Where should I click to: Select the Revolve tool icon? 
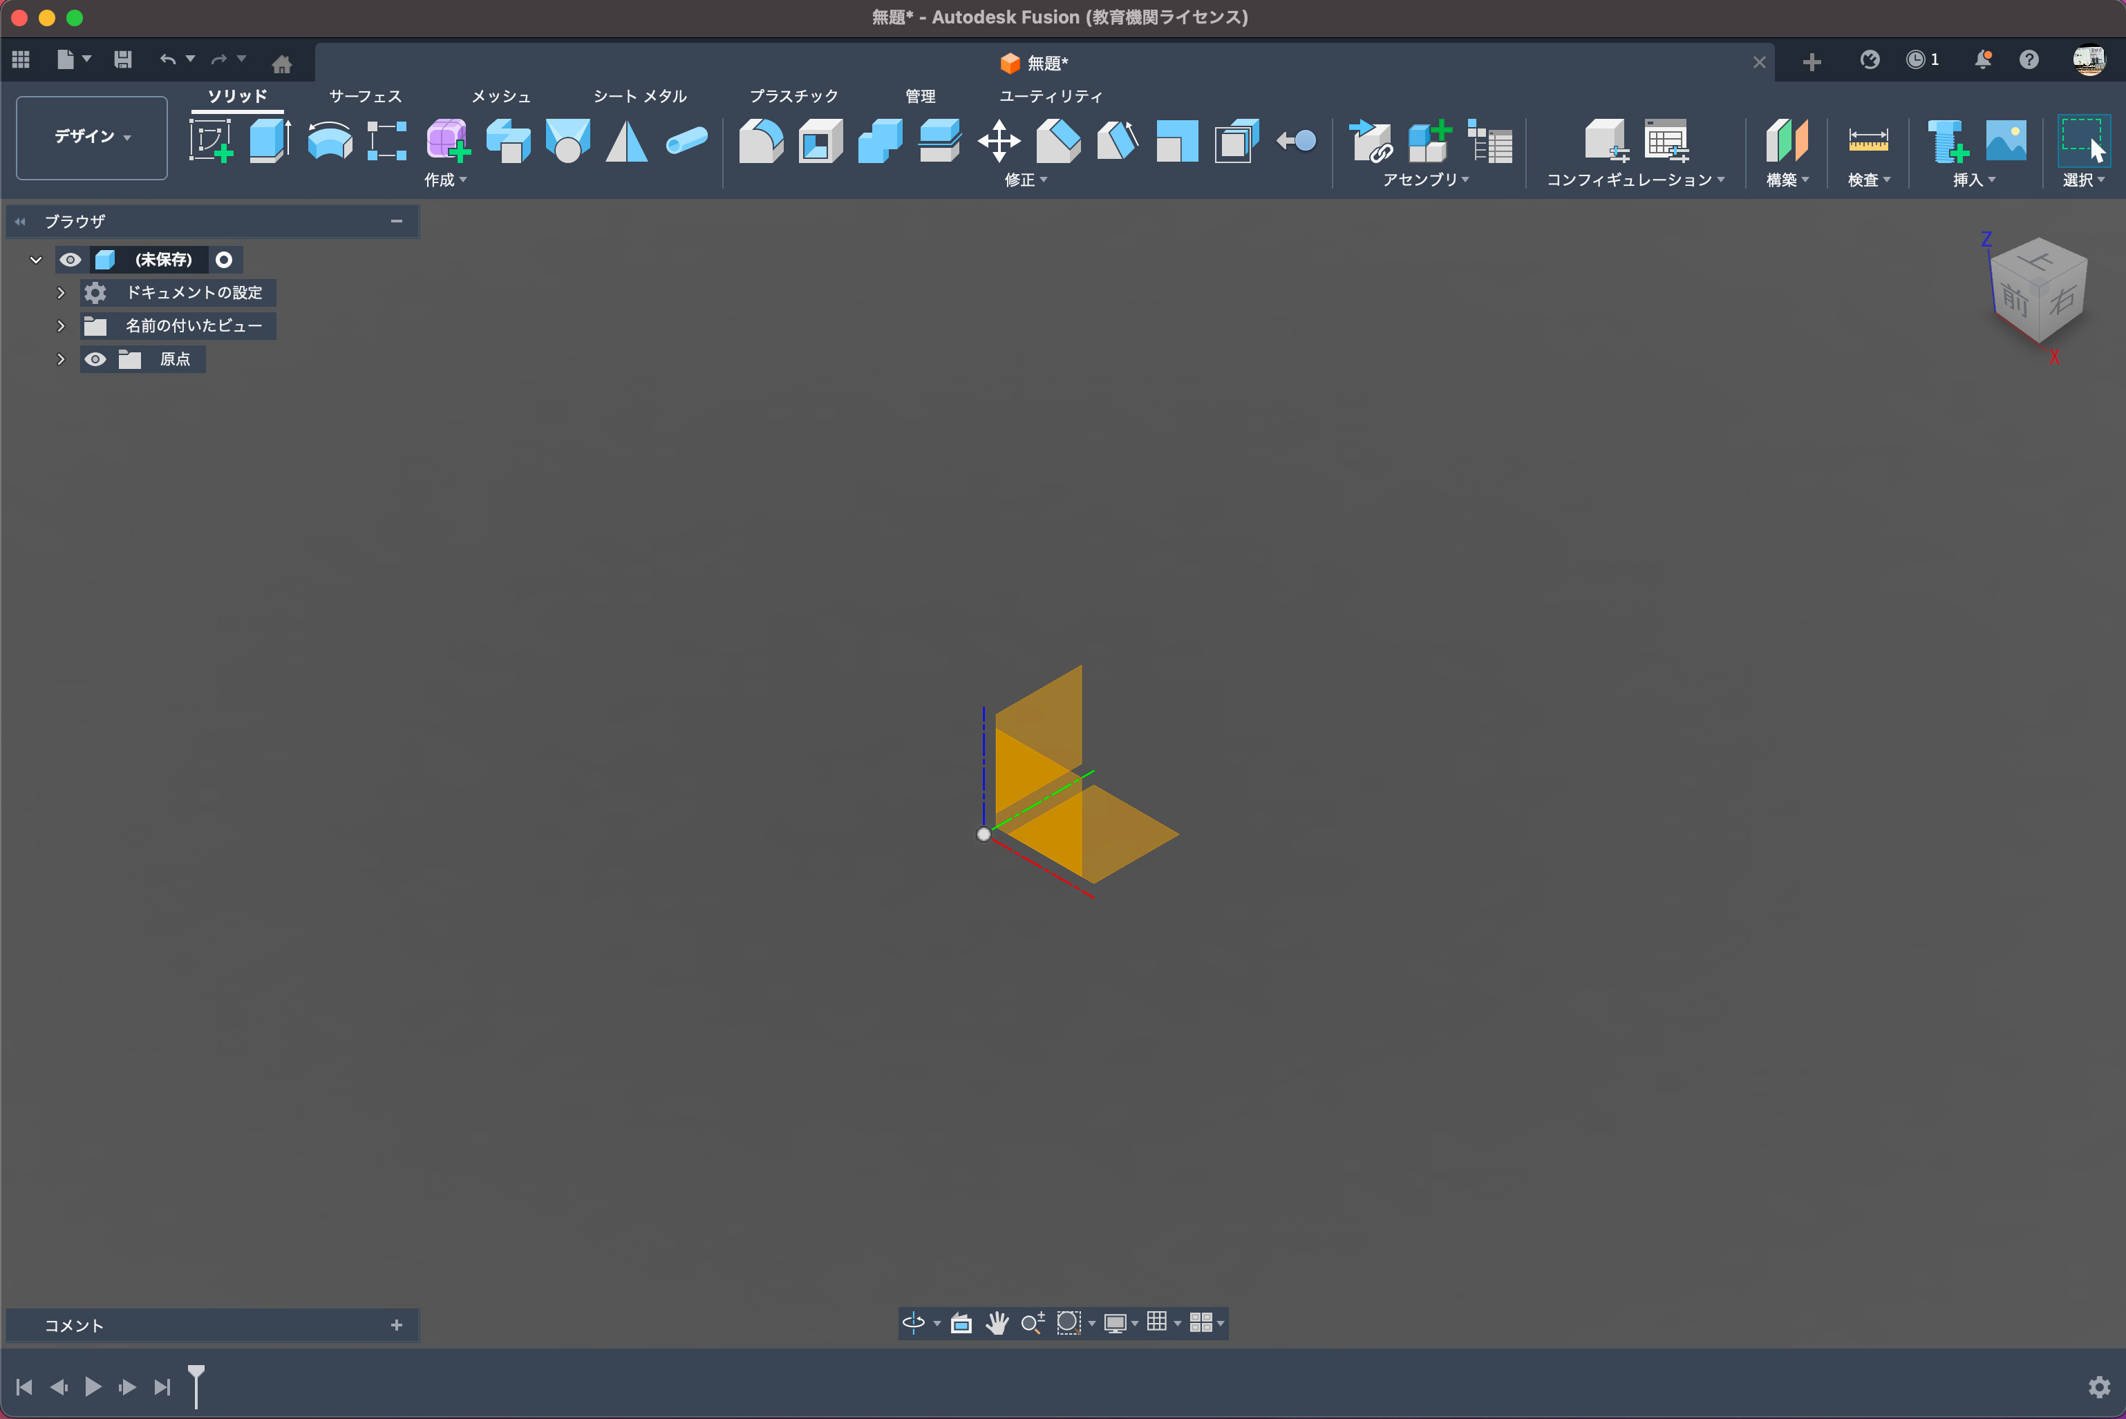point(330,140)
